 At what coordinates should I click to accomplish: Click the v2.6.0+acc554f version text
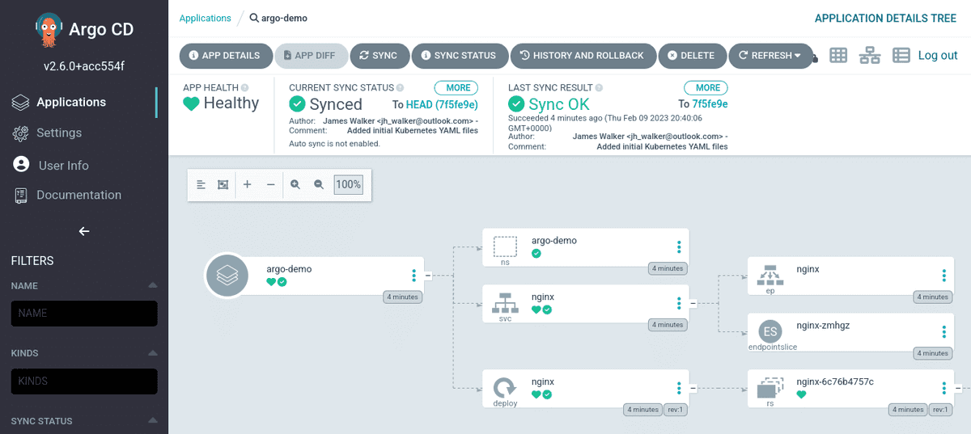[x=83, y=66]
